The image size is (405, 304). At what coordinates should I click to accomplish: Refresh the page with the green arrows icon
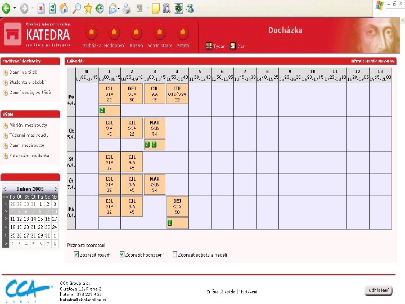click(x=52, y=8)
